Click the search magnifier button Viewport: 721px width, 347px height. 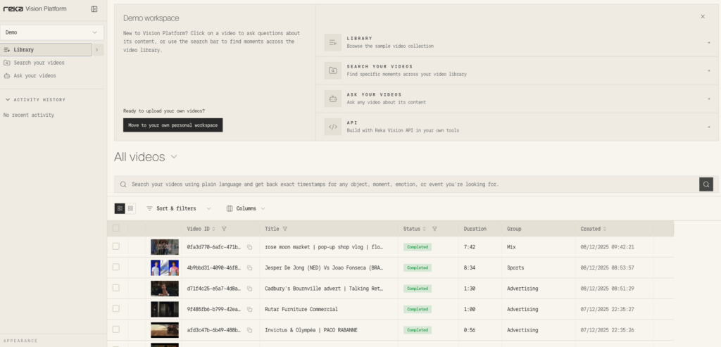[706, 184]
